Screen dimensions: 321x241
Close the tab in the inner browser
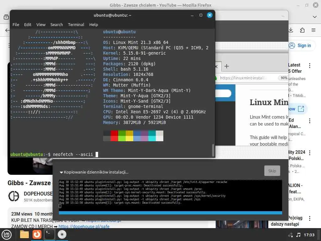point(216,66)
